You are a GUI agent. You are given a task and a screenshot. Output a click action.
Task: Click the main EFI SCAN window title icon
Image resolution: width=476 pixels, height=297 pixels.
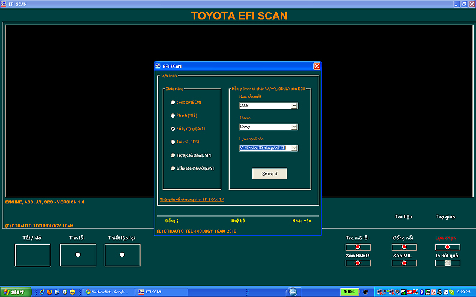pyautogui.click(x=4, y=4)
